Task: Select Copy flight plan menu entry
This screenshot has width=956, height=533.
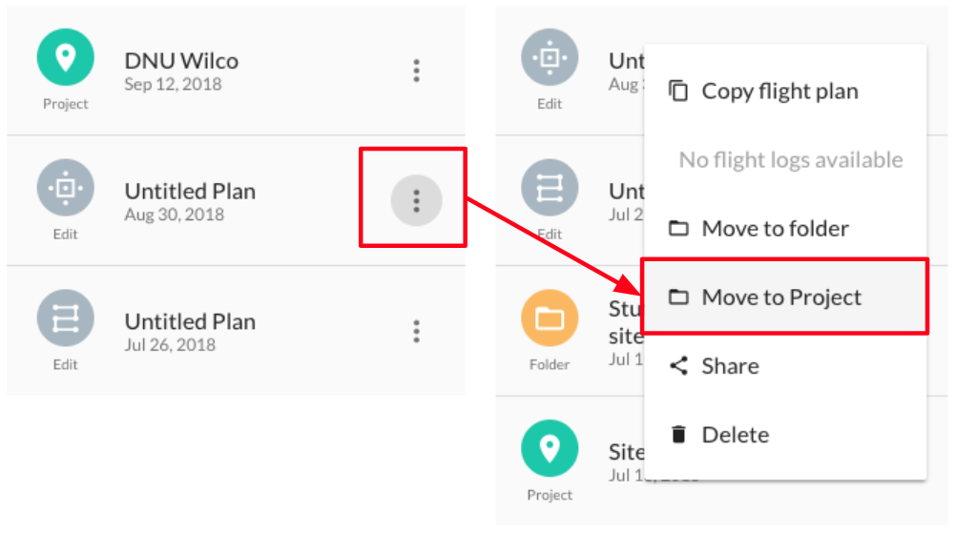Action: coord(785,92)
